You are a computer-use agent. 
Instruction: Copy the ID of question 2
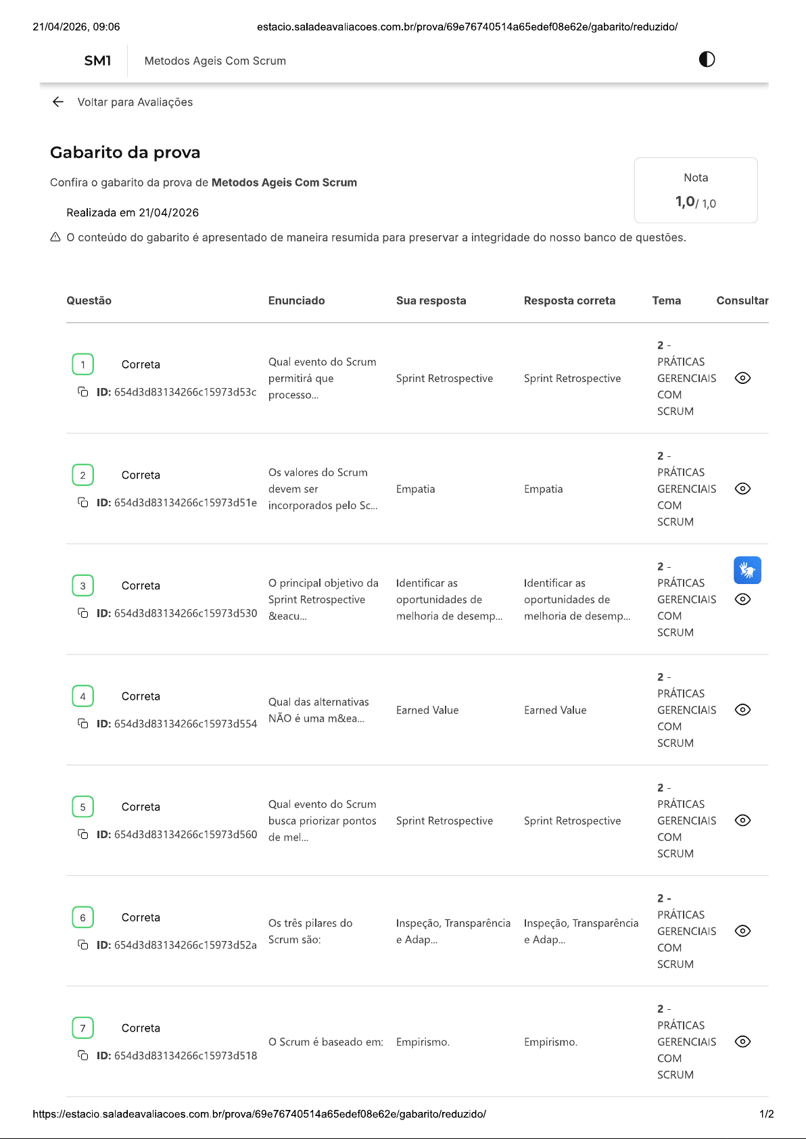pos(82,502)
